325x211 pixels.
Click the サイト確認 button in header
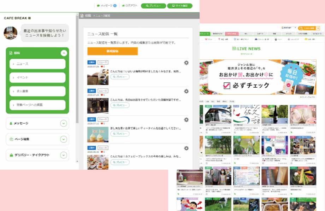coord(180,6)
